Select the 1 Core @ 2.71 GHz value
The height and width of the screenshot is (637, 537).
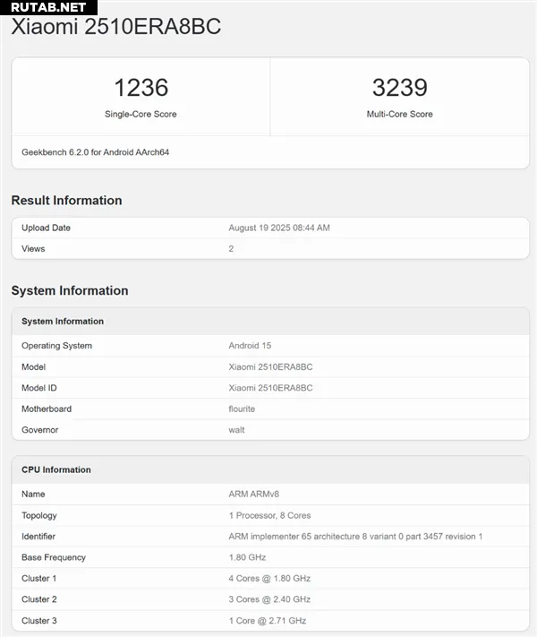pos(268,621)
